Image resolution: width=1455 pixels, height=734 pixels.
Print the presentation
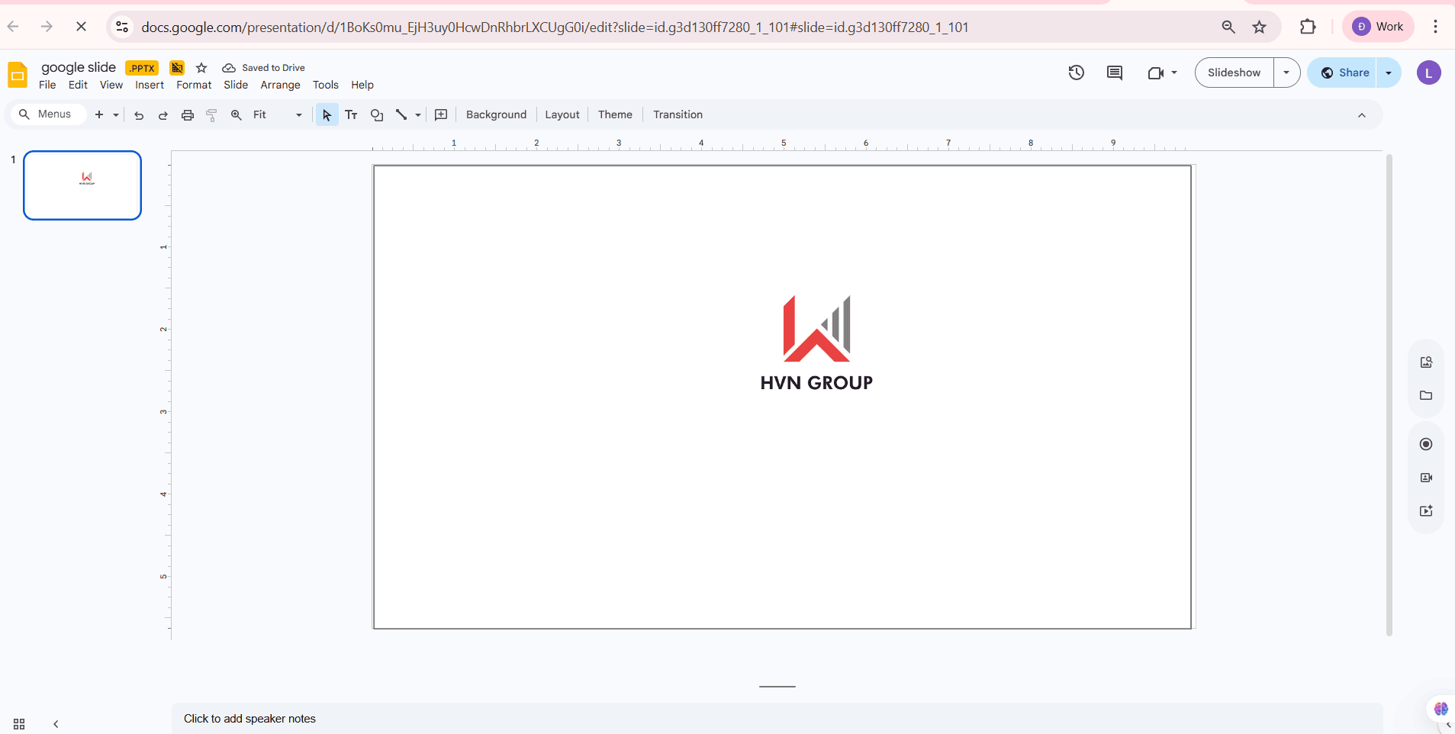point(187,115)
